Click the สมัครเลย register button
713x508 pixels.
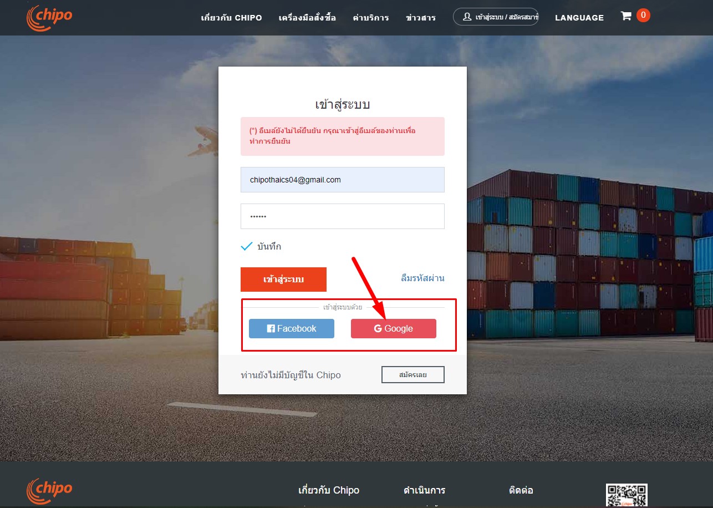pyautogui.click(x=413, y=375)
